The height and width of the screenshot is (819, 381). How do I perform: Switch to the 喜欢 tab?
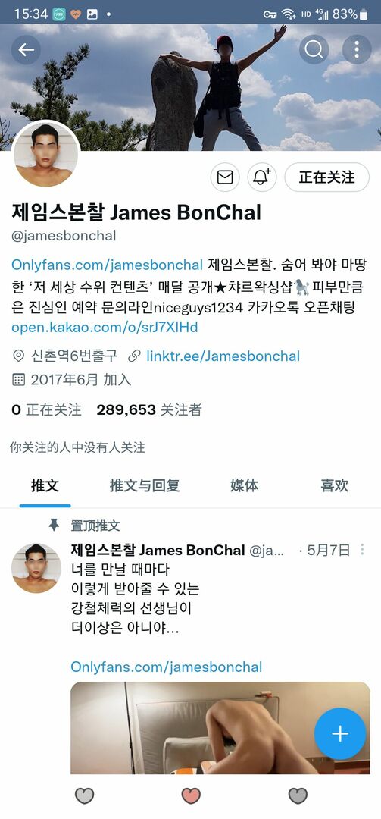(x=335, y=485)
